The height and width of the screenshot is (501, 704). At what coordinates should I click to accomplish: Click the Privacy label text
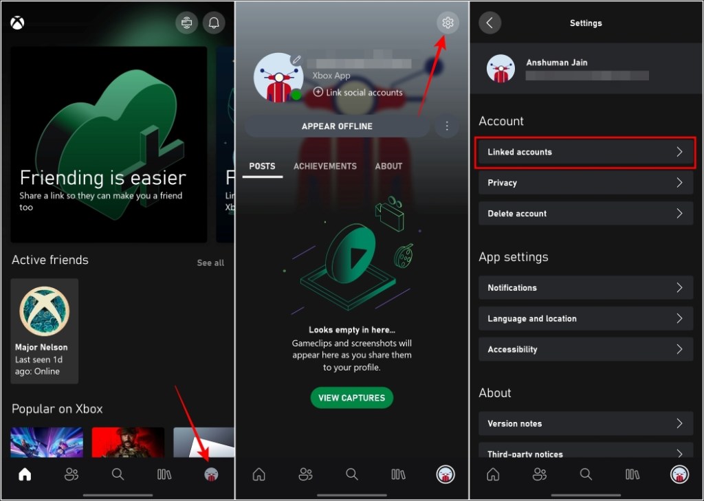coord(502,183)
